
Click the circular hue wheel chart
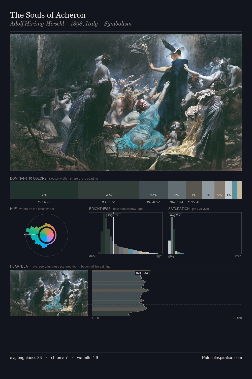(47, 235)
